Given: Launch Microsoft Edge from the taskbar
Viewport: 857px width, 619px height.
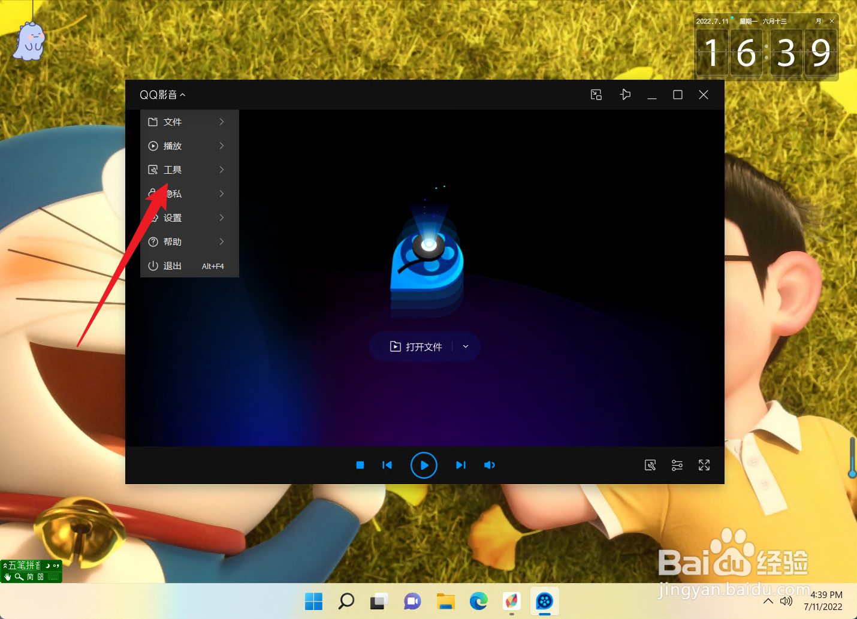Looking at the screenshot, I should coord(478,601).
